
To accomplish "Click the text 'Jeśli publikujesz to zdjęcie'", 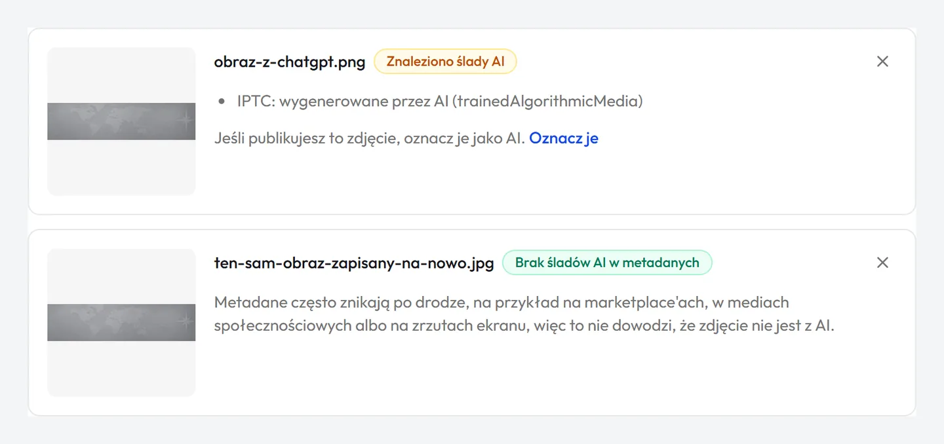I will point(306,138).
